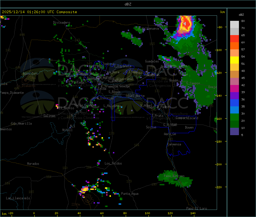The width and height of the screenshot is (256, 217).
Task: Click the Punta_Agua location label
Action: (x=130, y=194)
